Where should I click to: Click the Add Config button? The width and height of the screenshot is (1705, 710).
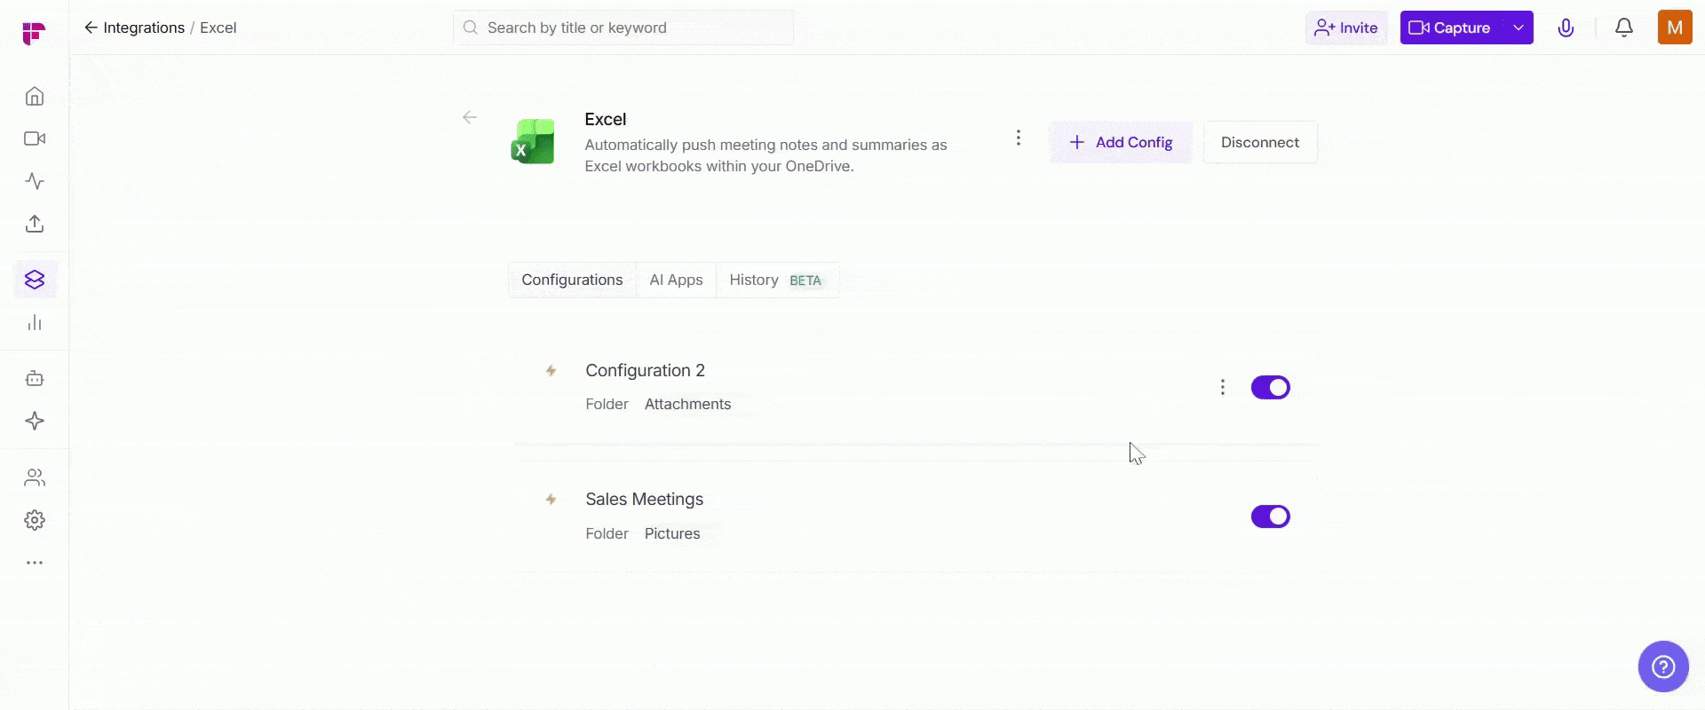[x=1121, y=142]
